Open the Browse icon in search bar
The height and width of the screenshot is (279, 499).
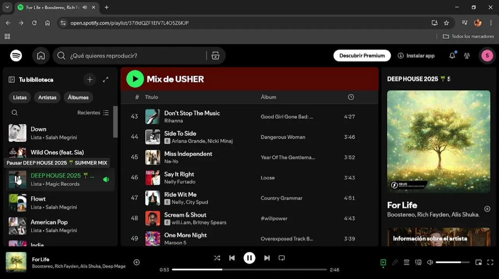(215, 55)
